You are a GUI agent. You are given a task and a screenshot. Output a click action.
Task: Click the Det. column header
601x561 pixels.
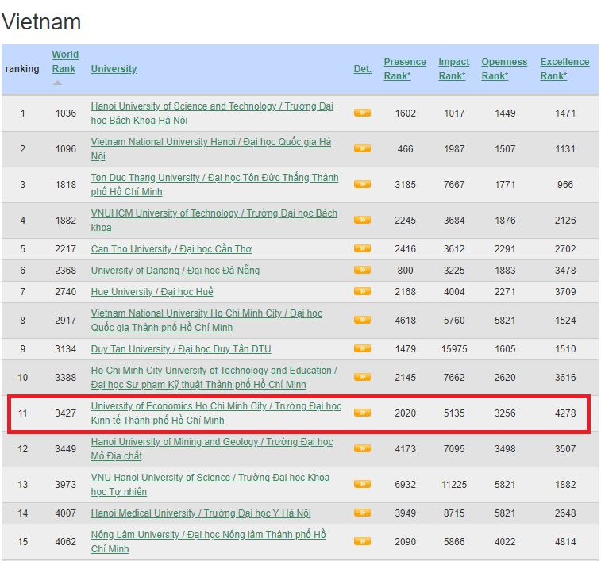[x=363, y=69]
